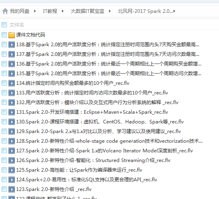219x199 pixels.
Task: Check the box for file 127
Action: point(4,151)
